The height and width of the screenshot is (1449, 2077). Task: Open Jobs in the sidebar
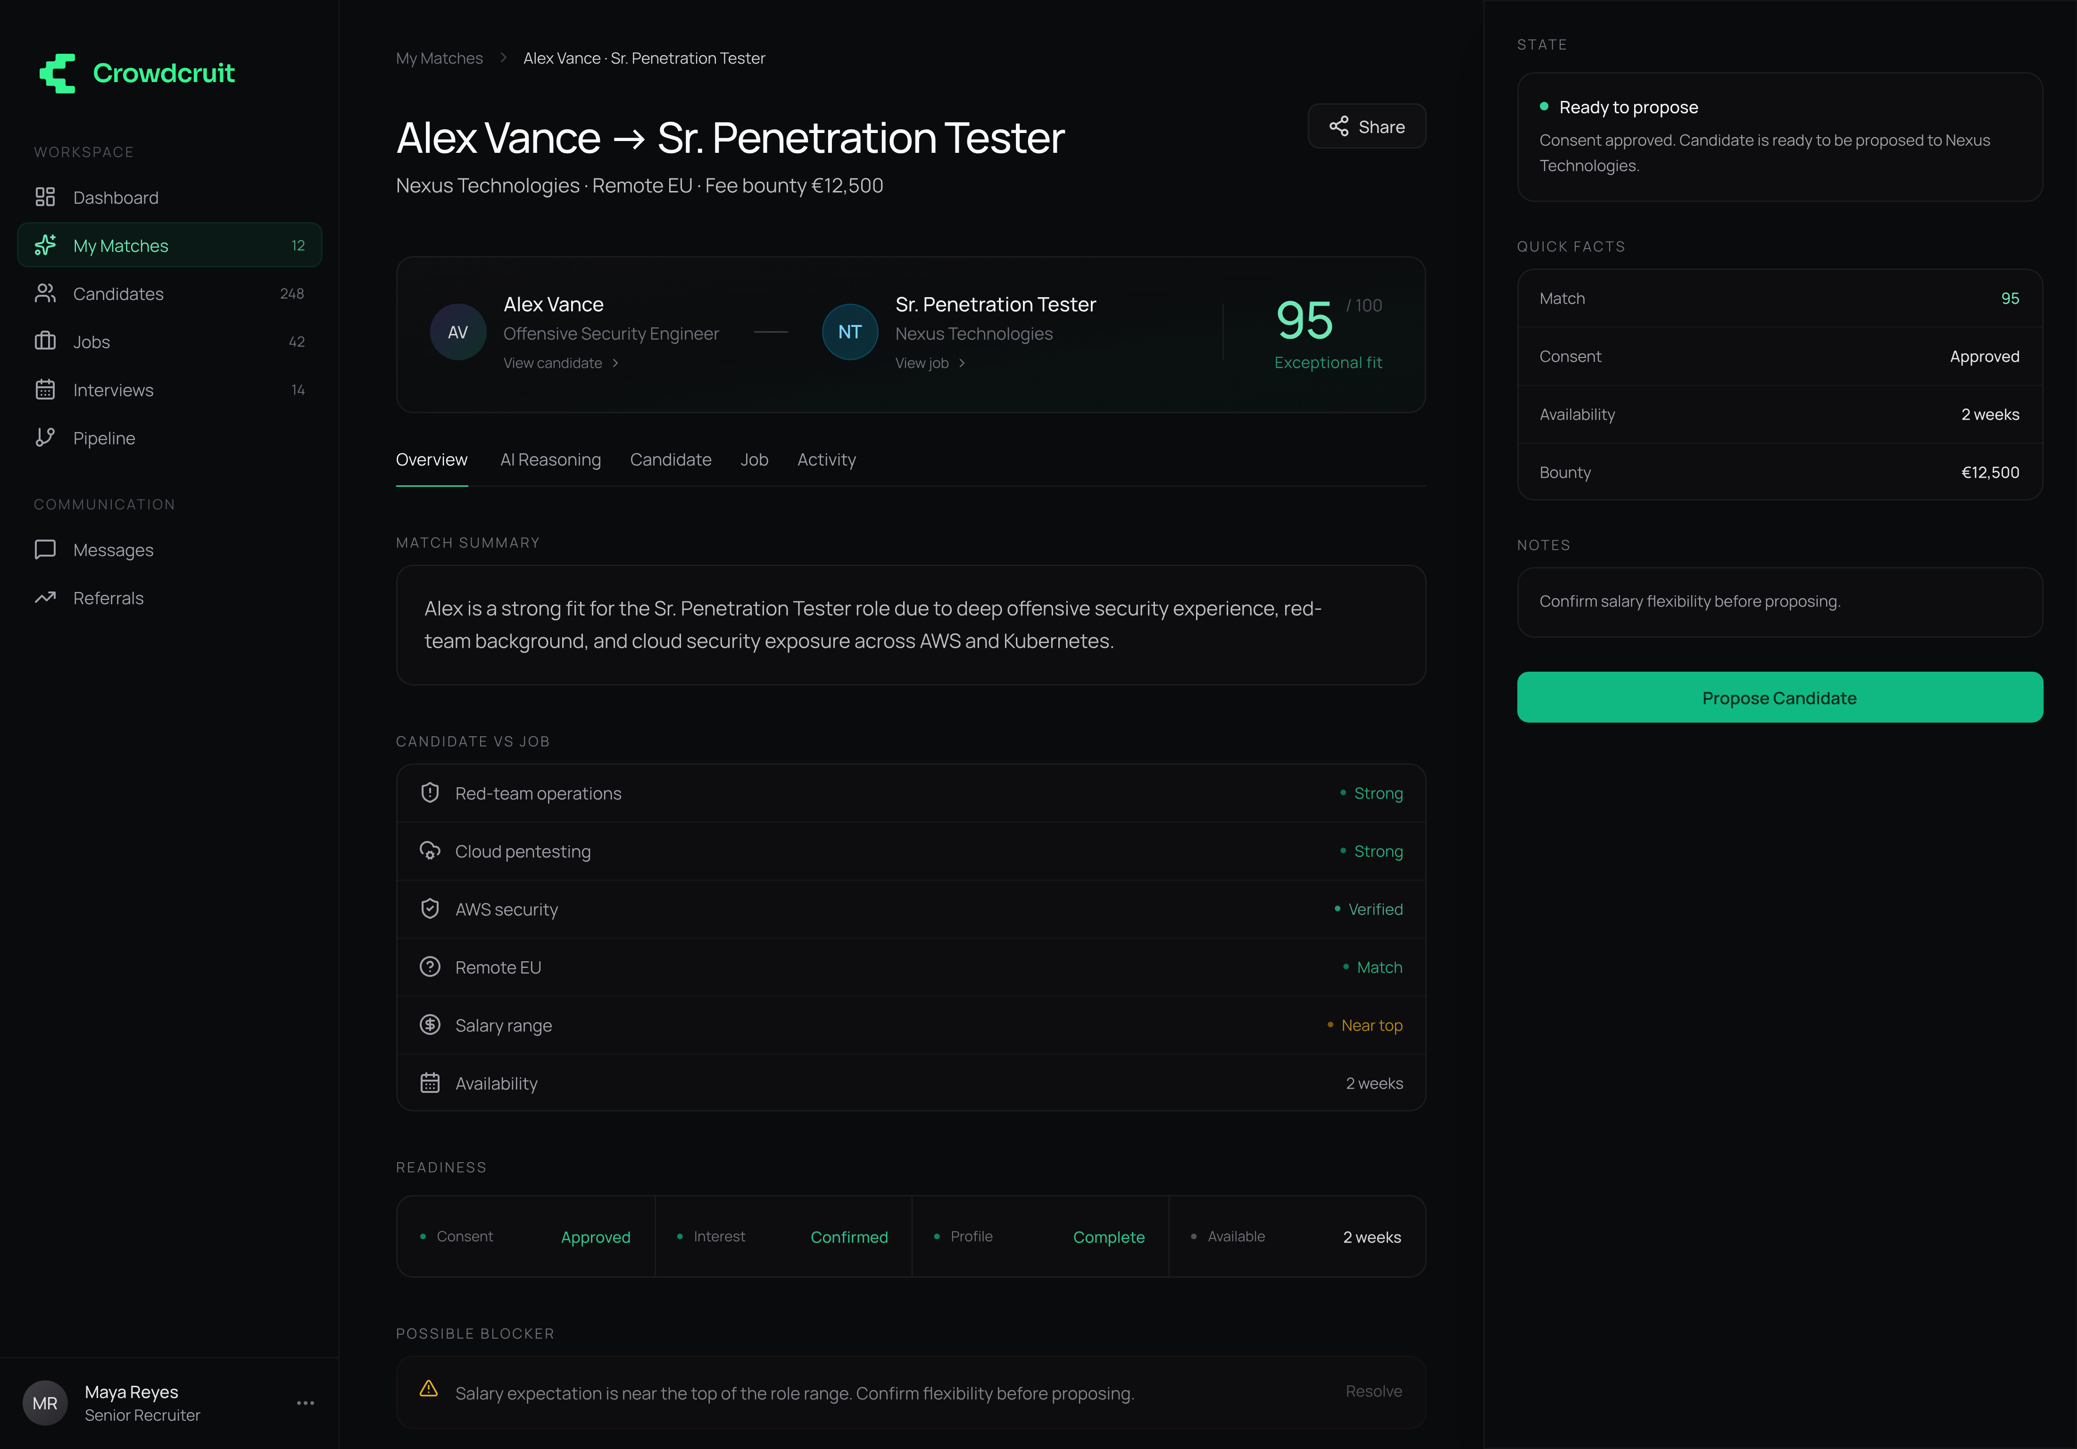170,341
